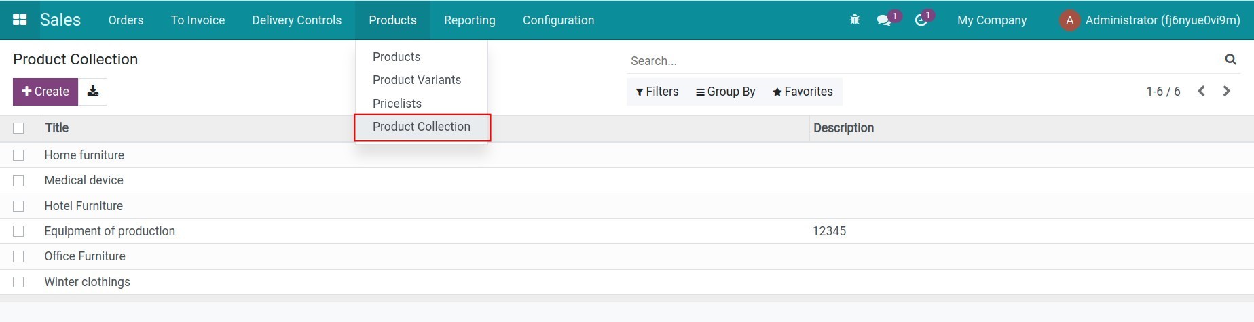This screenshot has width=1254, height=322.
Task: Open the Favorites dropdown
Action: click(803, 92)
